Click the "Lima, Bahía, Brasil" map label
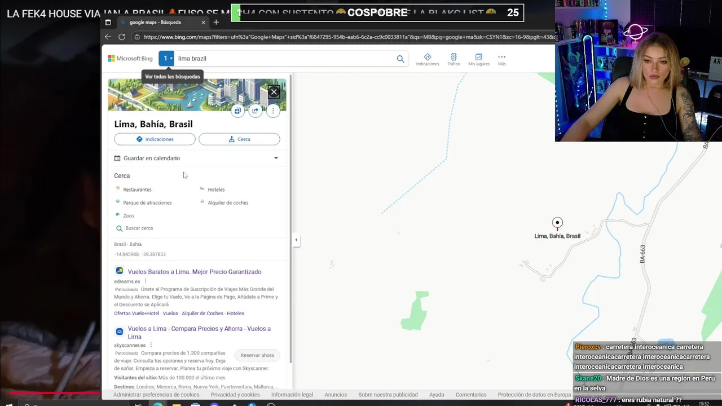 point(557,236)
